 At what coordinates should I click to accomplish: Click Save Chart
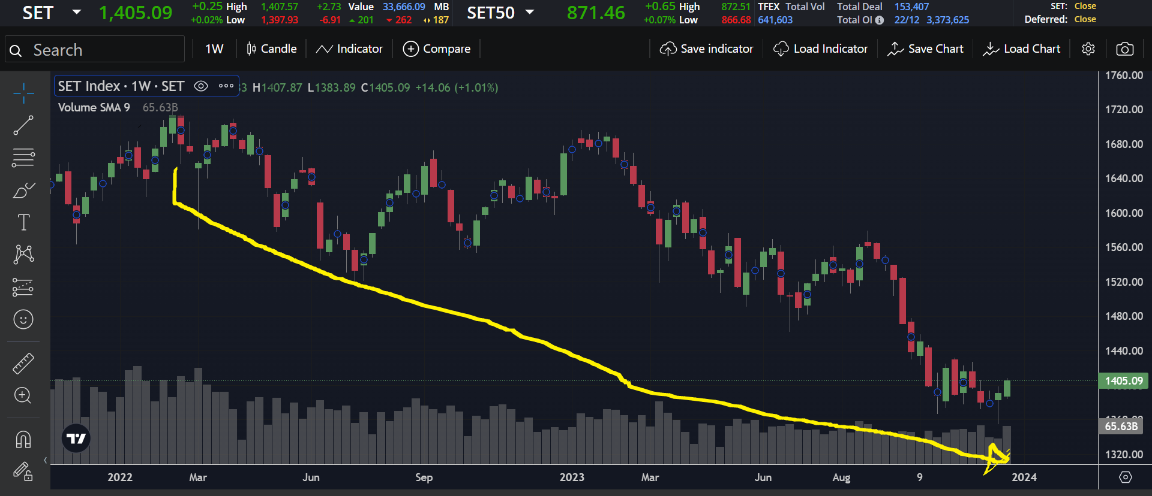click(925, 49)
